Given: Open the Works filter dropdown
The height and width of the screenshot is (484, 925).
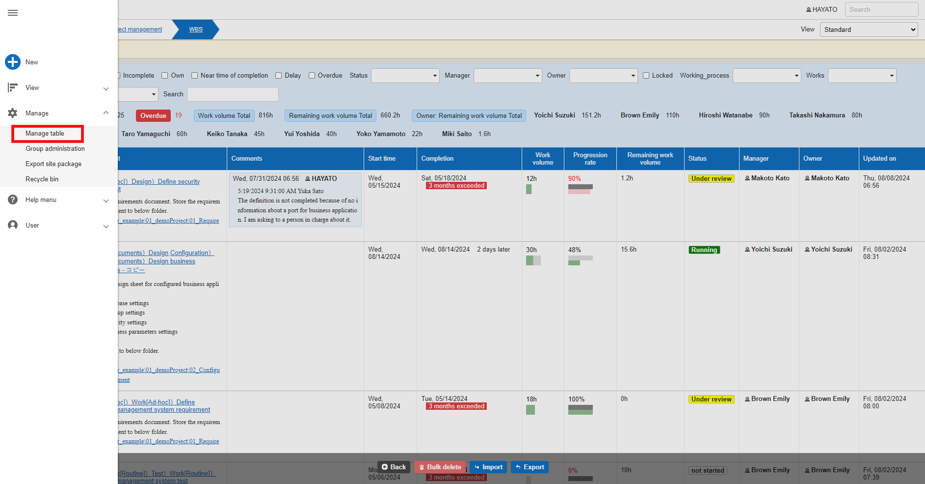Looking at the screenshot, I should tap(862, 75).
